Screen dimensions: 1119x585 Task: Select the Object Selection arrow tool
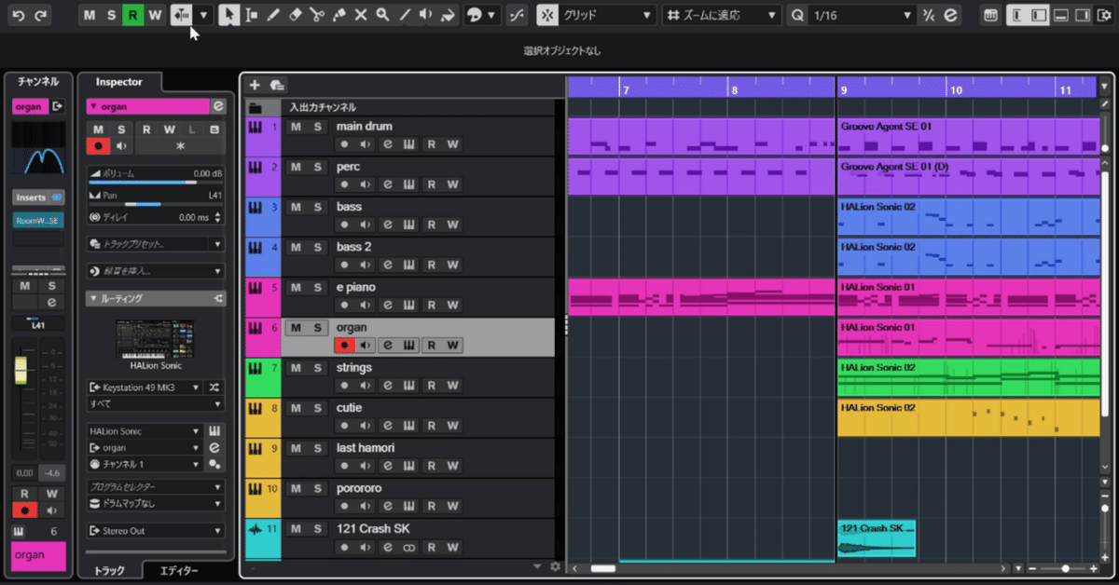pyautogui.click(x=228, y=16)
